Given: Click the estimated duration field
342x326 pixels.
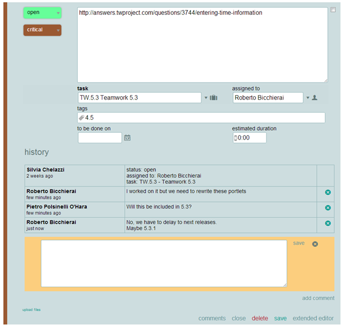Looking at the screenshot, I should (x=251, y=138).
